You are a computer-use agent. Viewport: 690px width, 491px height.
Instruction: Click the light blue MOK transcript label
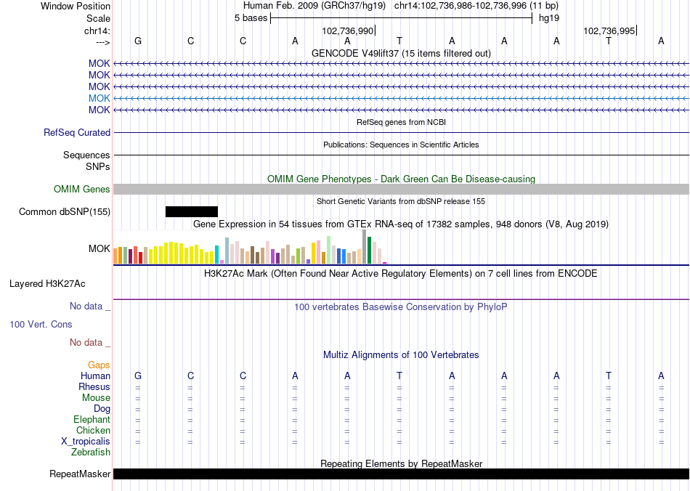99,98
